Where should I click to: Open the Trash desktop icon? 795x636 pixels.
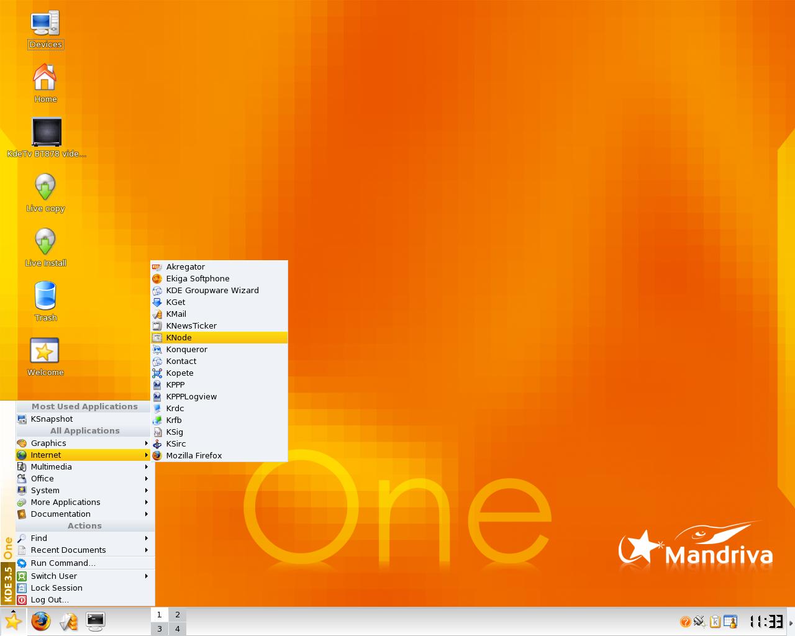coord(45,302)
